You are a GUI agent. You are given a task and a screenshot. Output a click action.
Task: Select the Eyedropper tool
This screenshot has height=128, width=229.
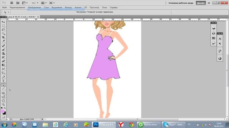(3, 41)
